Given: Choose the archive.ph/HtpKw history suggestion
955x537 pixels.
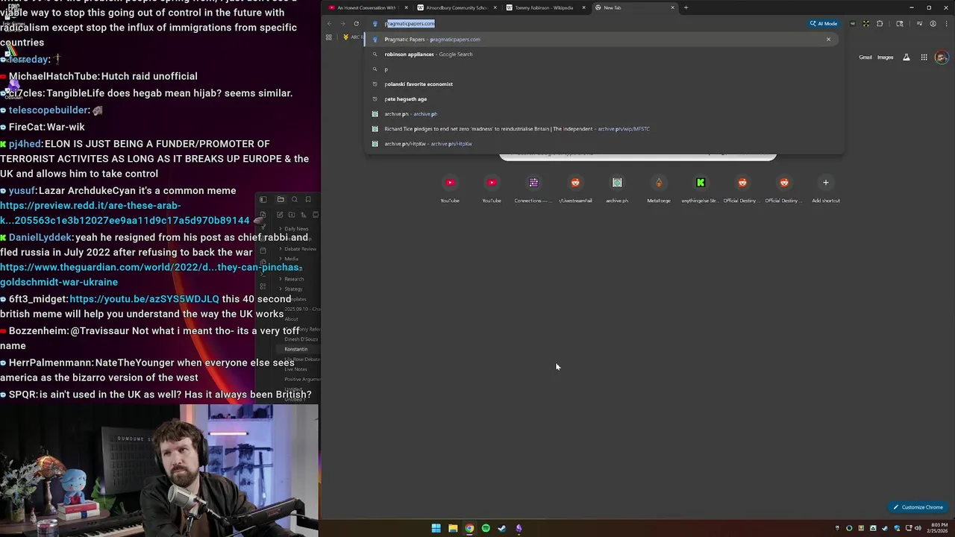Looking at the screenshot, I should pos(604,143).
